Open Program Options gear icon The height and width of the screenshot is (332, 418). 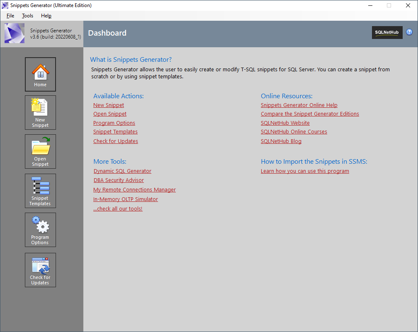click(41, 230)
